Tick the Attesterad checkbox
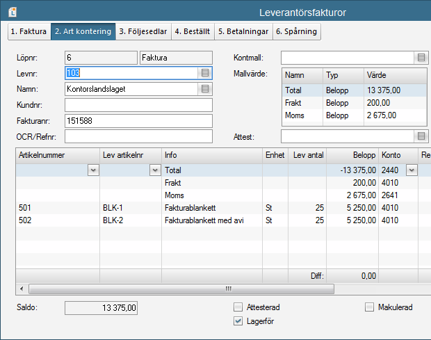 [238, 307]
